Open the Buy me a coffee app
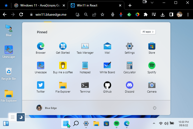The height and width of the screenshot is (129, 193). click(x=63, y=68)
